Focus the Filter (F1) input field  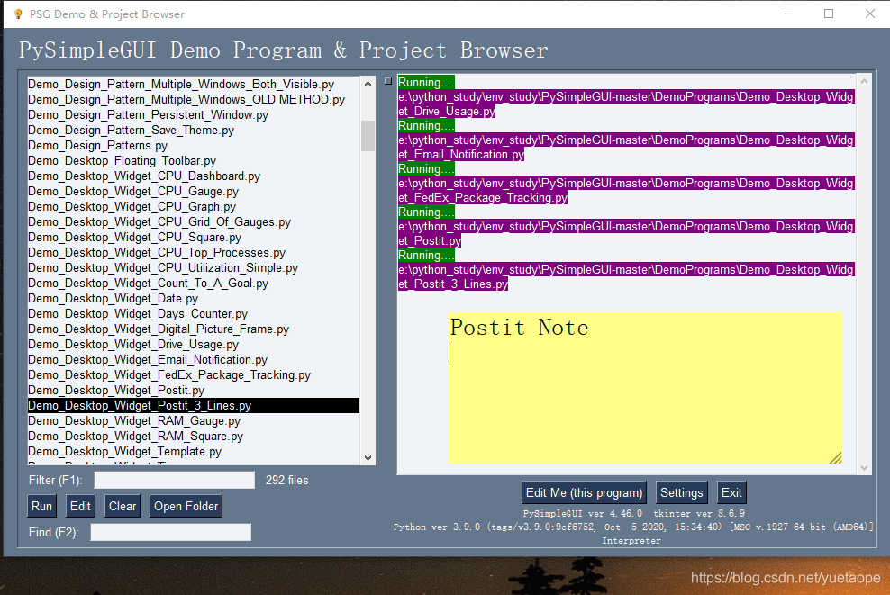coord(174,480)
